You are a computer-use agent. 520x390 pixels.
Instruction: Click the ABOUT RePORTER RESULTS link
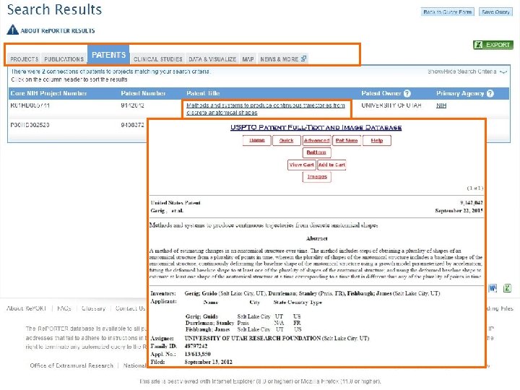coord(58,31)
